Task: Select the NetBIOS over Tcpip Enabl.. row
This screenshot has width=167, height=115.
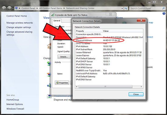Action: pyautogui.click(x=109, y=71)
